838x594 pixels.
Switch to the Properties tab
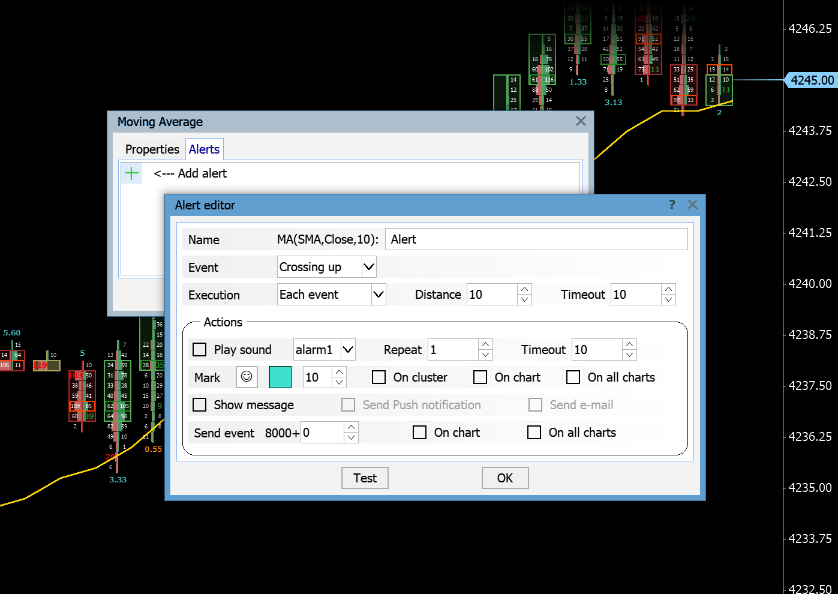(x=152, y=149)
